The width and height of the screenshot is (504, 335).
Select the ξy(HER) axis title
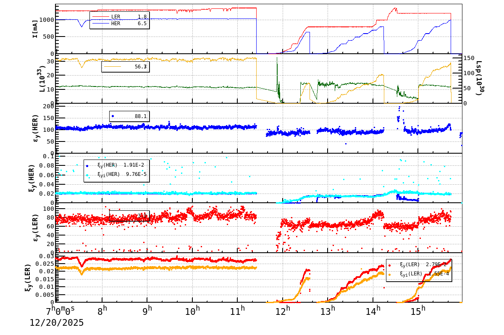tap(33, 178)
